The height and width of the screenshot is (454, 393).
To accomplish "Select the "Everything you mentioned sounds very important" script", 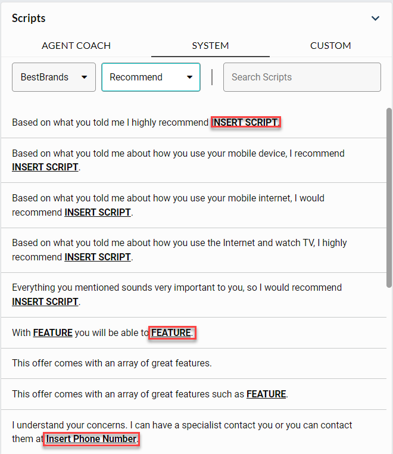I will (x=177, y=287).
